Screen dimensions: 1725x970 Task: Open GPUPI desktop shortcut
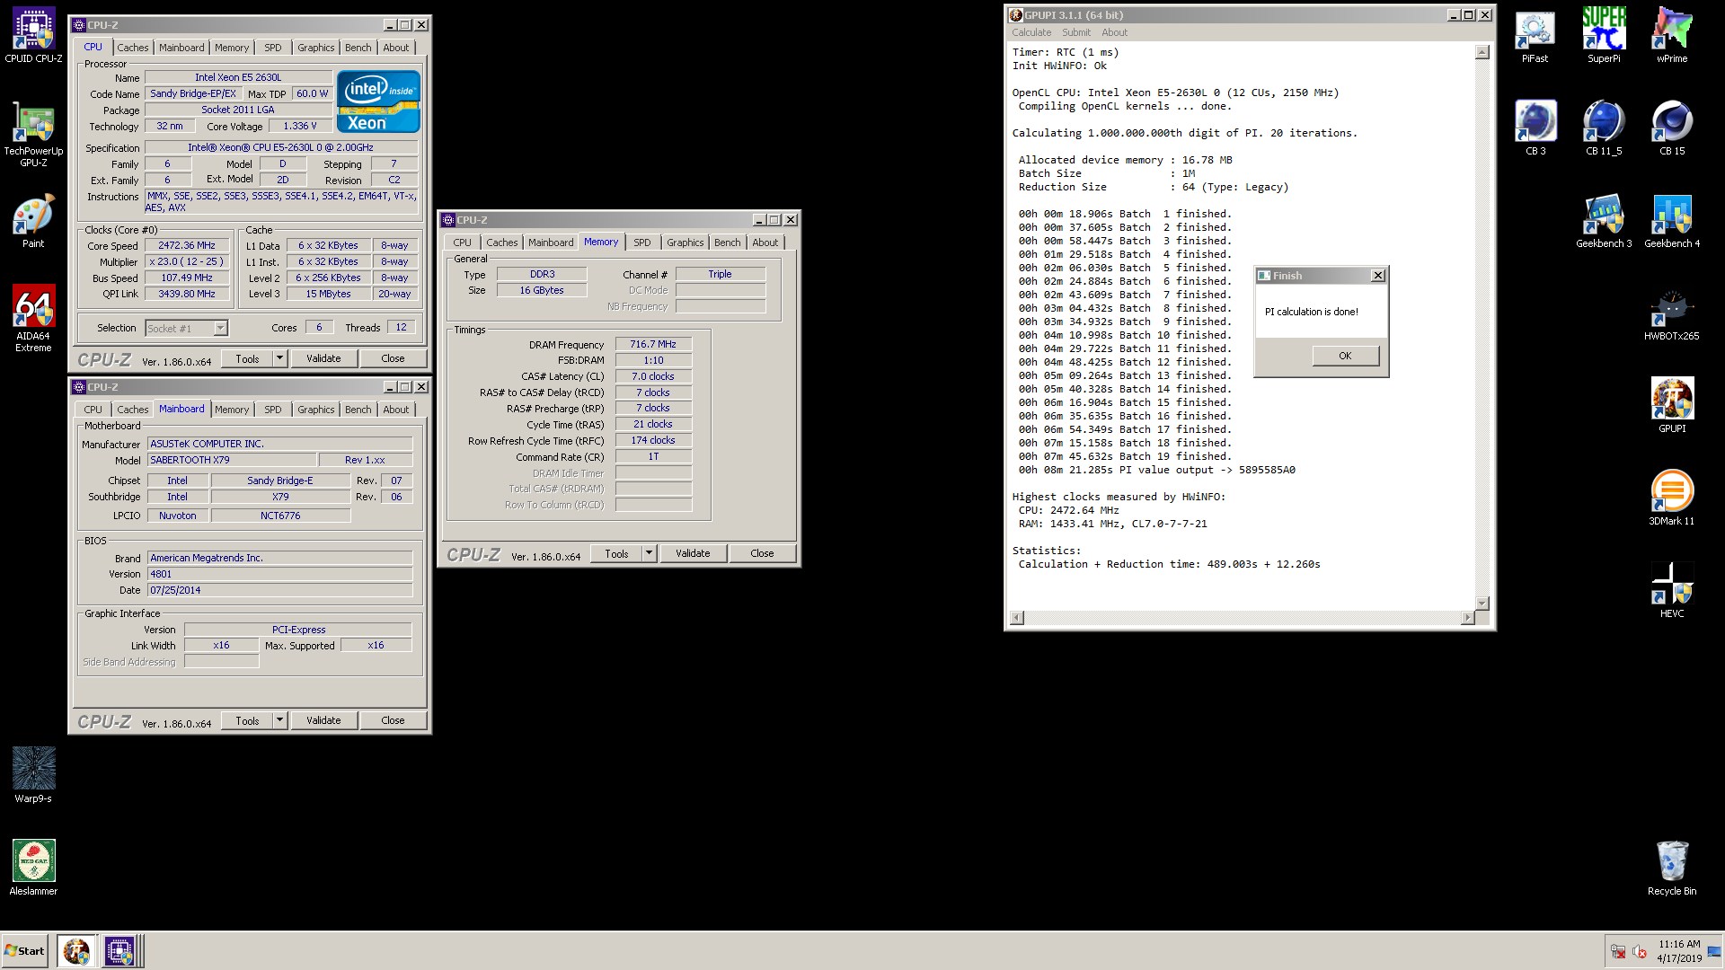click(x=1672, y=406)
